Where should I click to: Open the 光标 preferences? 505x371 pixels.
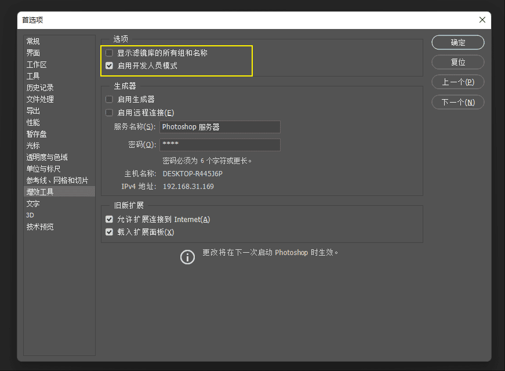tap(59, 146)
